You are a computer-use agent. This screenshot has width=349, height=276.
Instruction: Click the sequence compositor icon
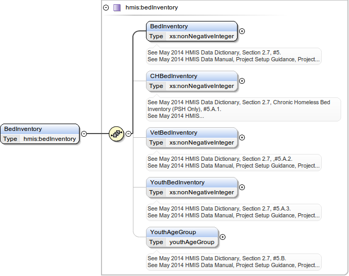116,134
